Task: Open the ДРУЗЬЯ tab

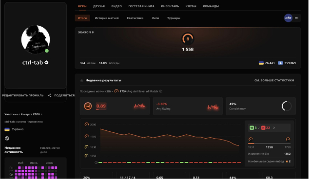Action: tap(99, 6)
